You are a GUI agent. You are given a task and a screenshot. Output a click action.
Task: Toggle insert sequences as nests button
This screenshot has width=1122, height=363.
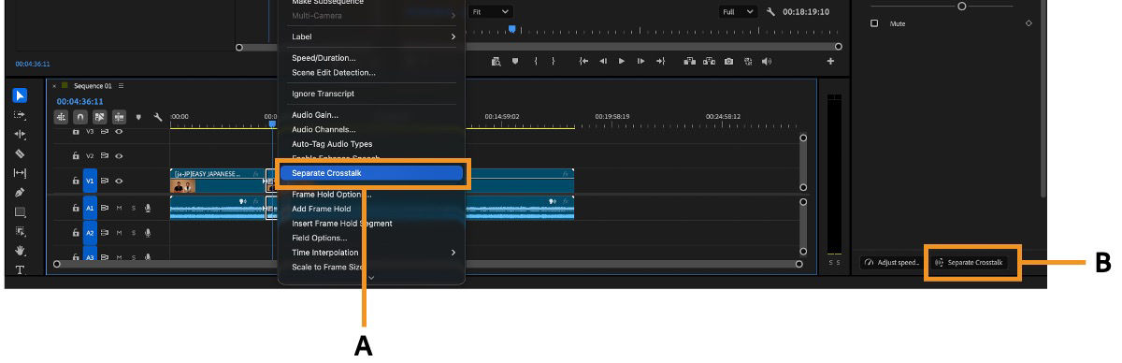click(62, 117)
